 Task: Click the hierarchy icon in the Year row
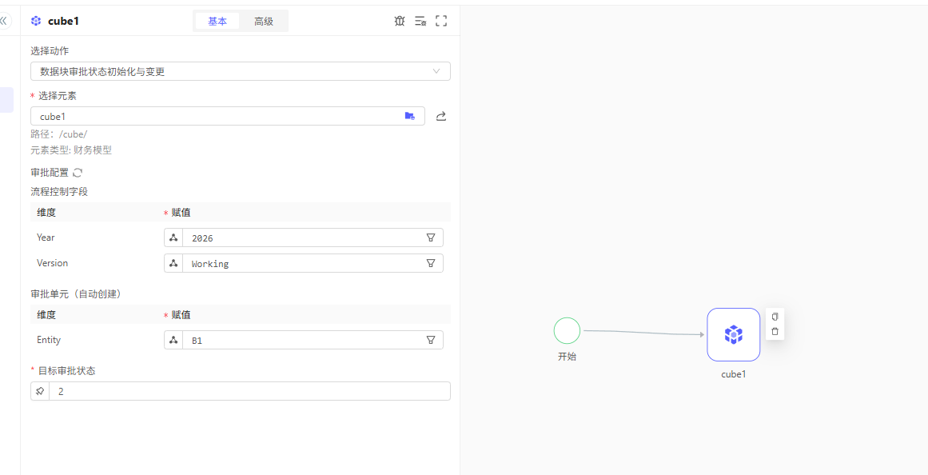click(x=173, y=237)
